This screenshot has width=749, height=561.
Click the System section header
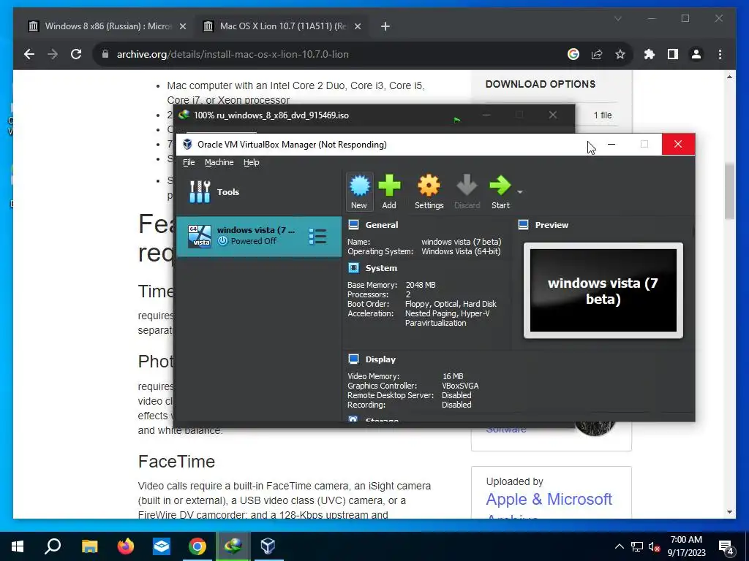[x=380, y=268]
